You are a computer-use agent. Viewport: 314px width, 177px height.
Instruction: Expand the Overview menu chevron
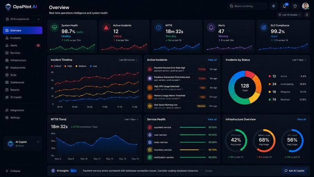click(x=39, y=30)
